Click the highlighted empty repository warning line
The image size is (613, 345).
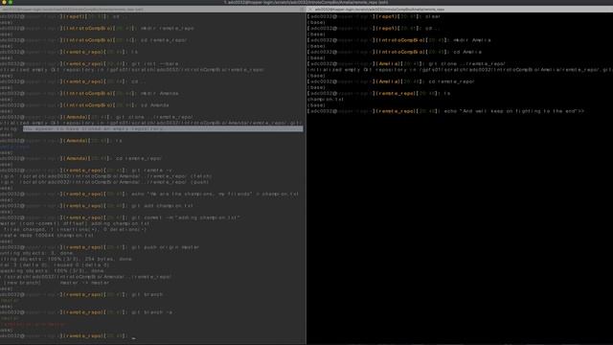coord(163,128)
